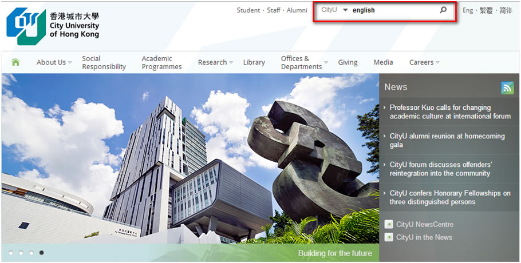Open the RSS feed icon in News panel

pyautogui.click(x=507, y=88)
